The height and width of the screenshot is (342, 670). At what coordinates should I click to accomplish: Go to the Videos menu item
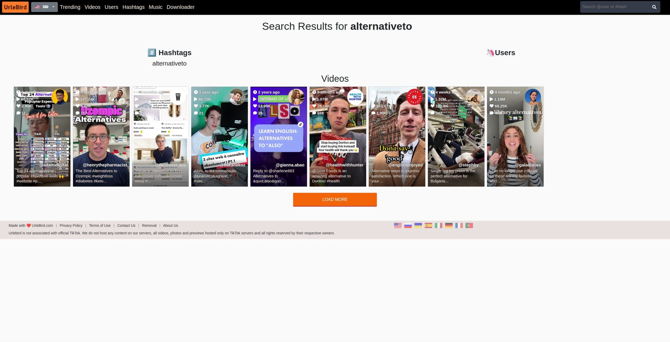(x=92, y=7)
